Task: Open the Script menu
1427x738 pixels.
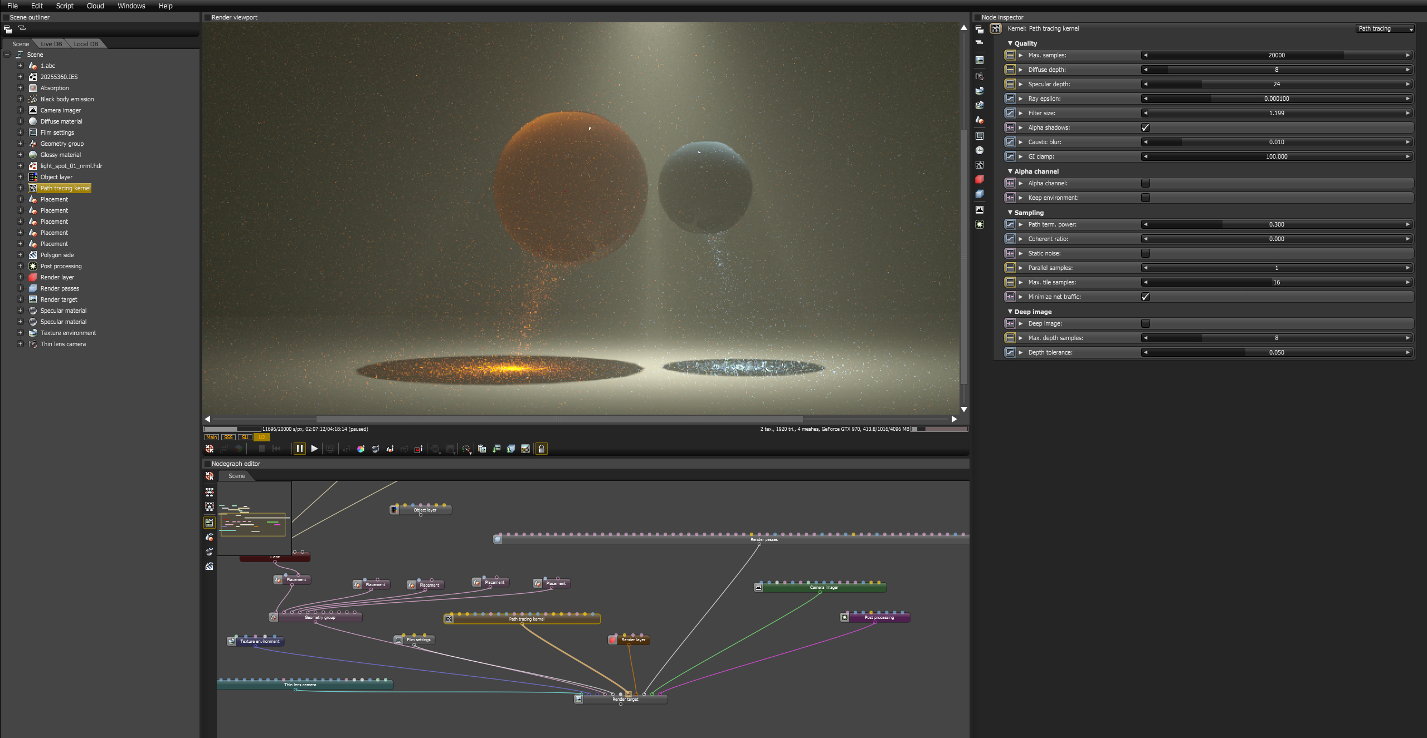Action: pyautogui.click(x=65, y=6)
